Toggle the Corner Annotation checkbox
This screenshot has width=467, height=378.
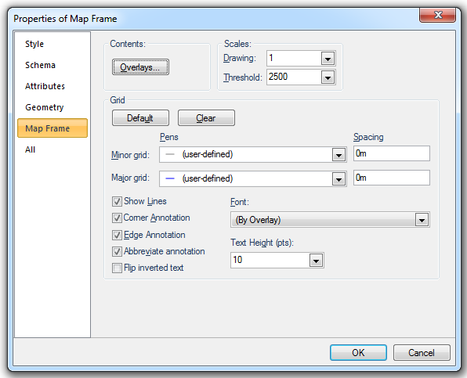coord(117,218)
